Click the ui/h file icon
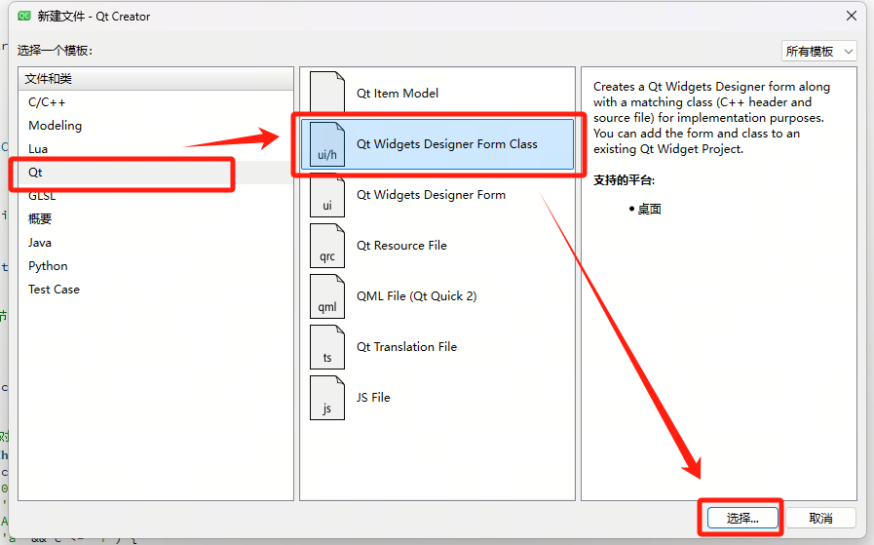 click(327, 144)
